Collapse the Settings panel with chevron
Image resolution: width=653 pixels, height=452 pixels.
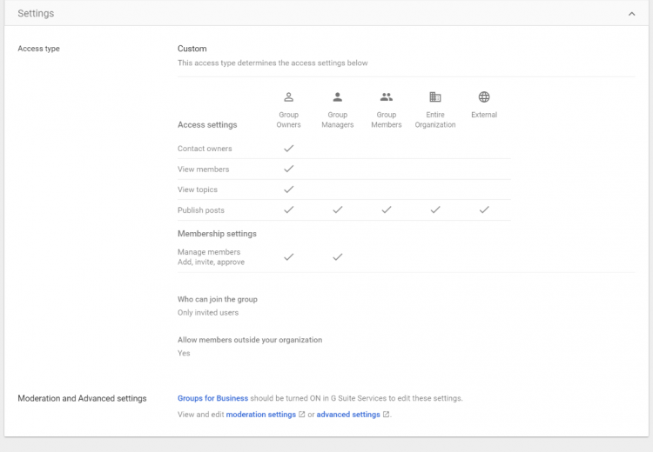[631, 14]
